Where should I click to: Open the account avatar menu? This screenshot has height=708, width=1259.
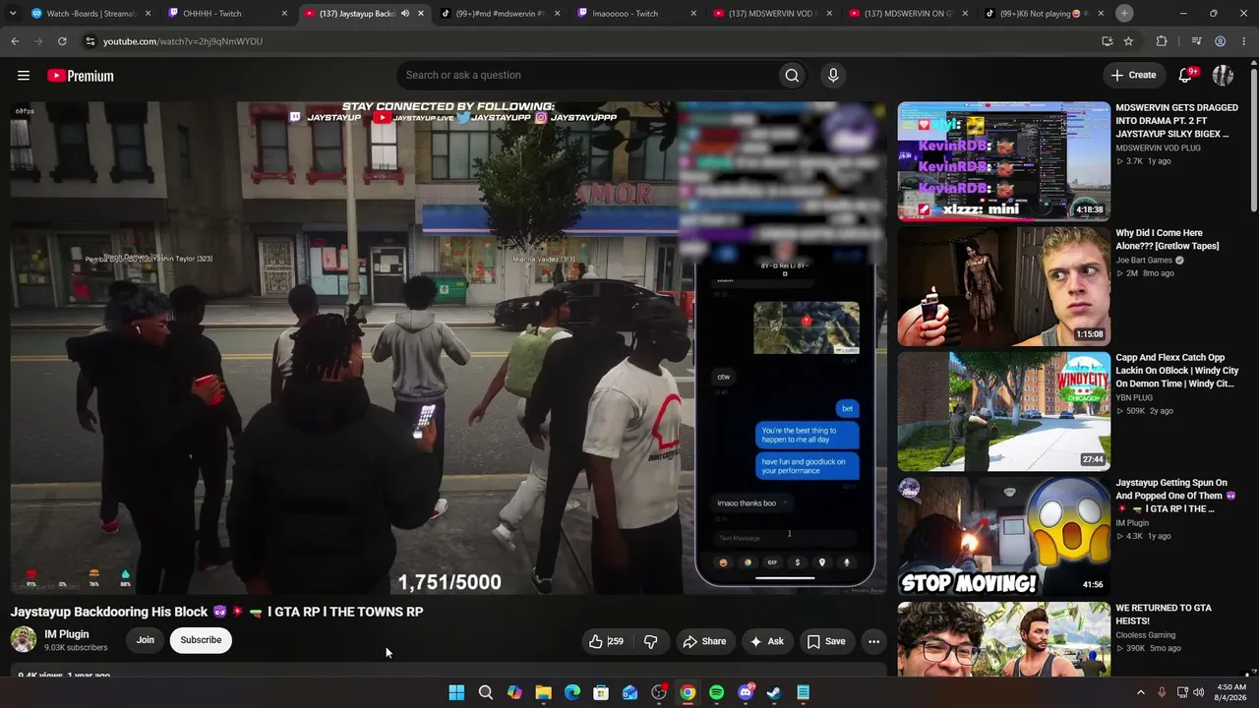point(1224,76)
